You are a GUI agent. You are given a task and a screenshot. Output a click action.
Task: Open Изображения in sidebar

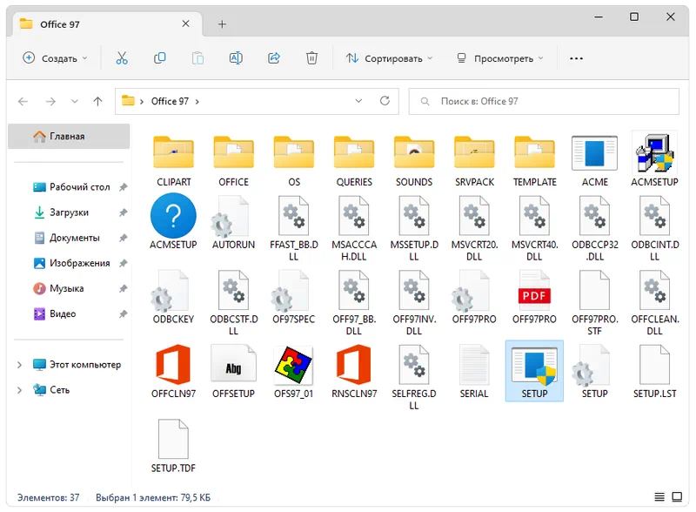click(71, 263)
